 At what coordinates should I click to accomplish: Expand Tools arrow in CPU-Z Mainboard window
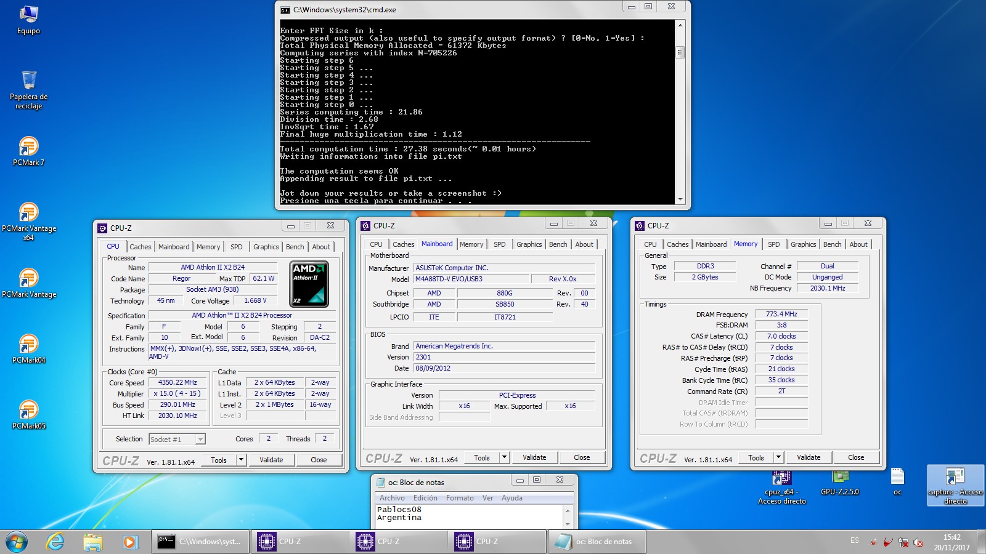click(504, 457)
